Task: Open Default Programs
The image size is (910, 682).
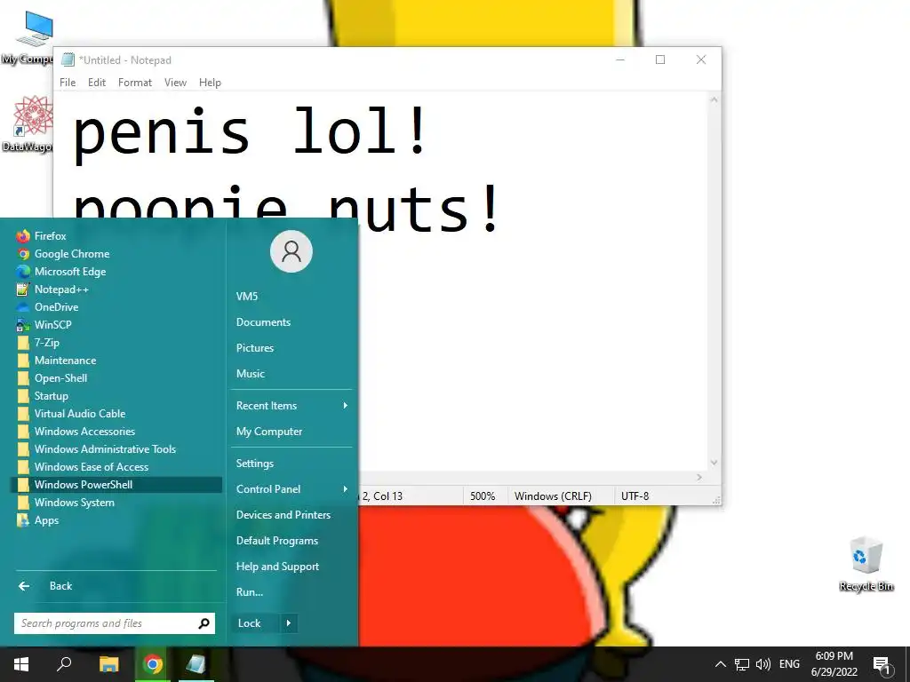Action: [x=291, y=541]
